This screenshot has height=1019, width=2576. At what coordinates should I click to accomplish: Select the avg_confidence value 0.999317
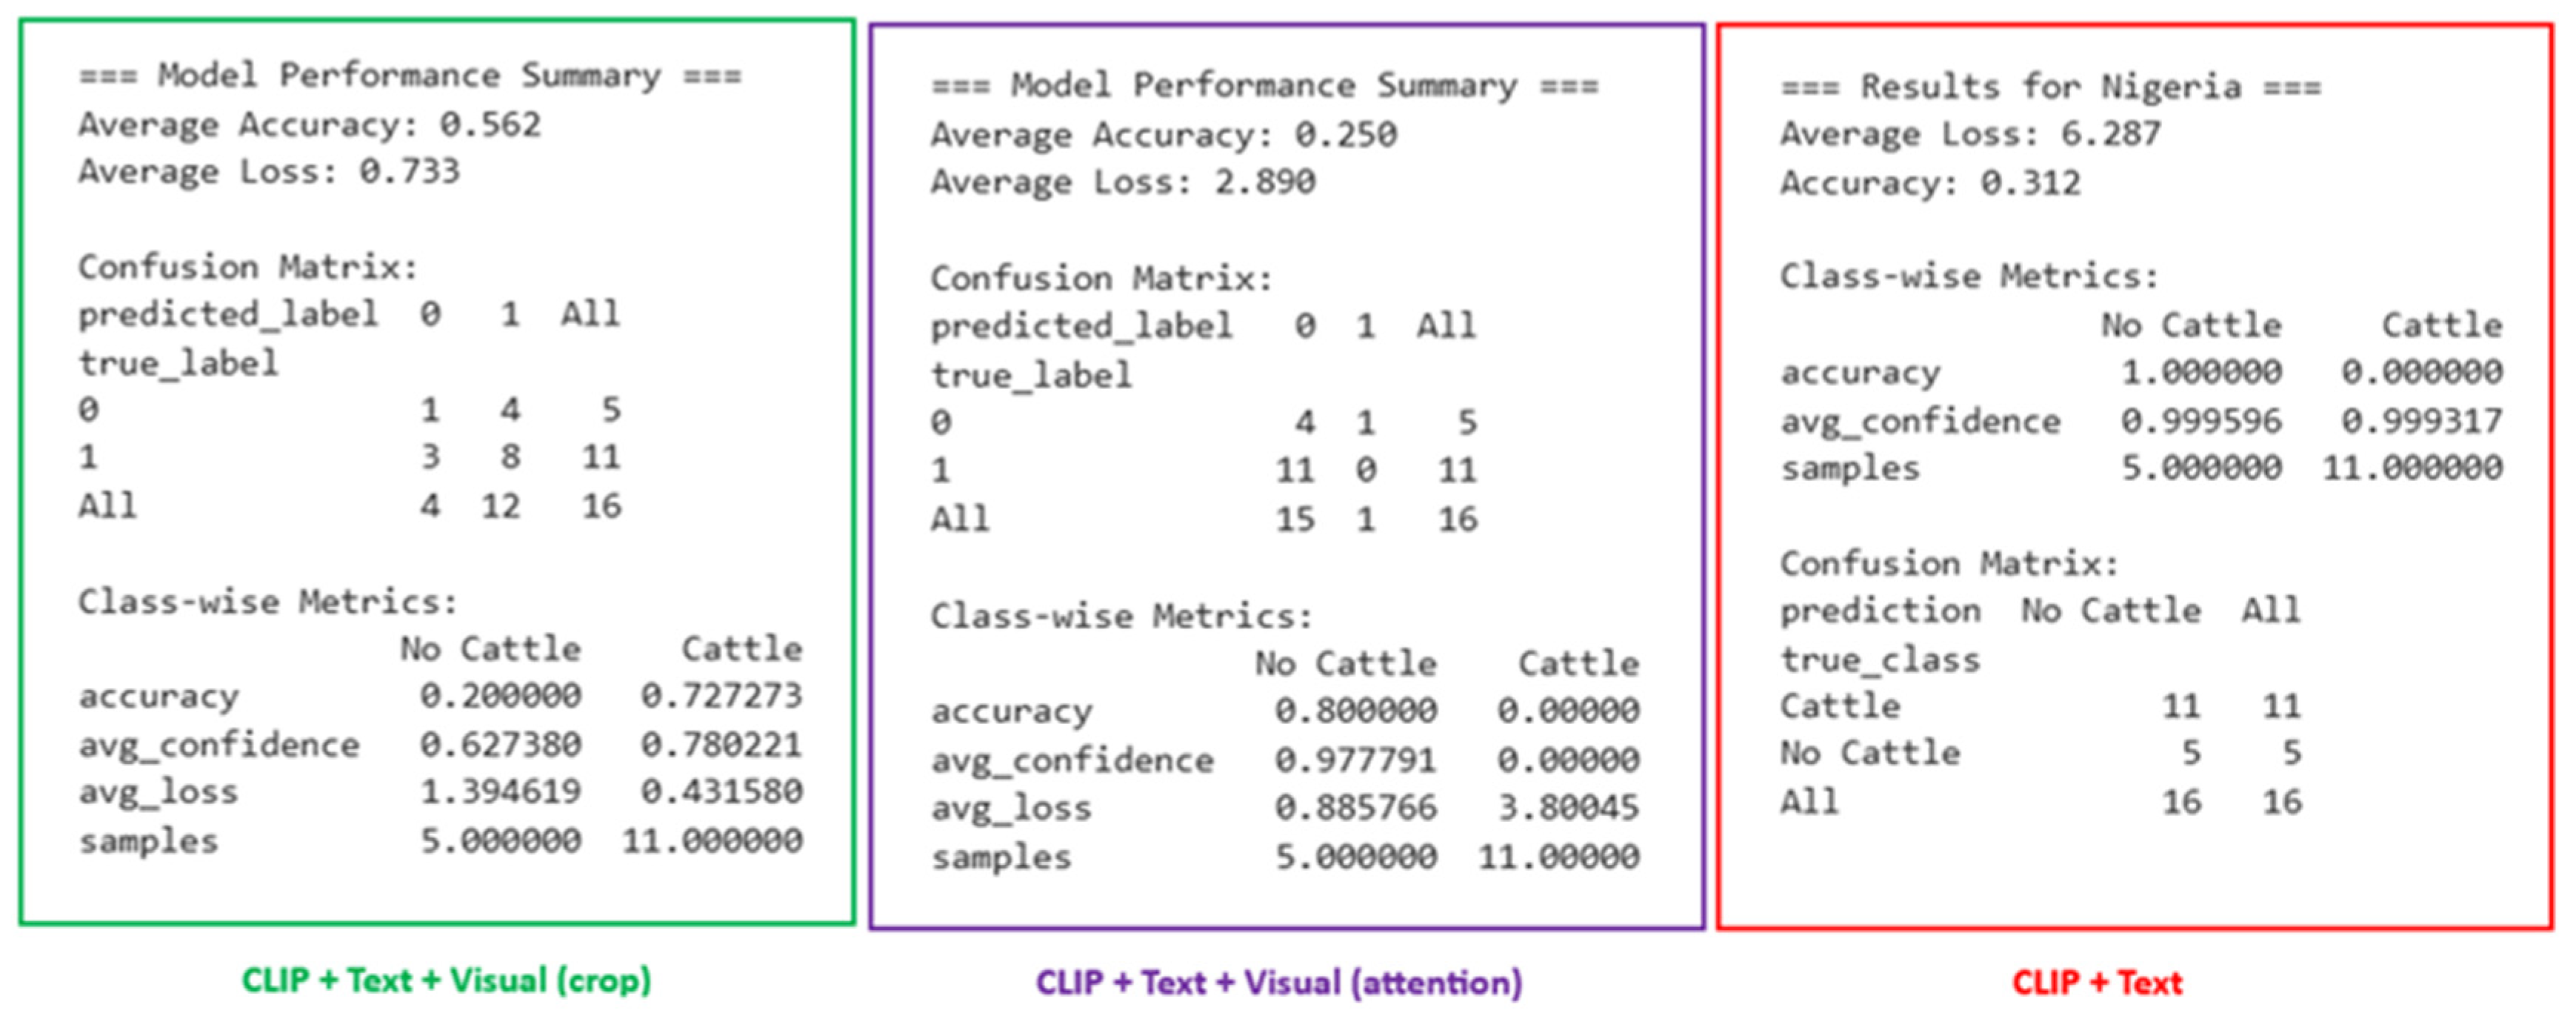pyautogui.click(x=2421, y=420)
